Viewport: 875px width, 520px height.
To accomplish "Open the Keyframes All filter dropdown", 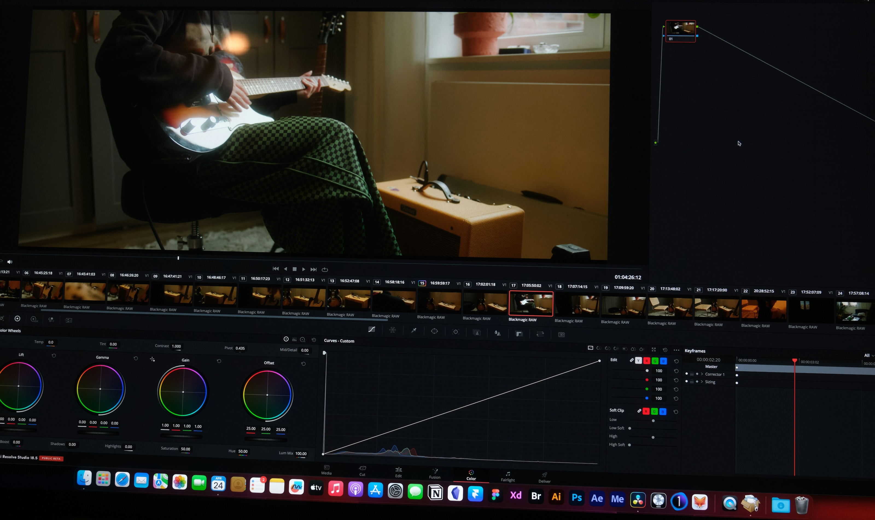I will pos(869,355).
